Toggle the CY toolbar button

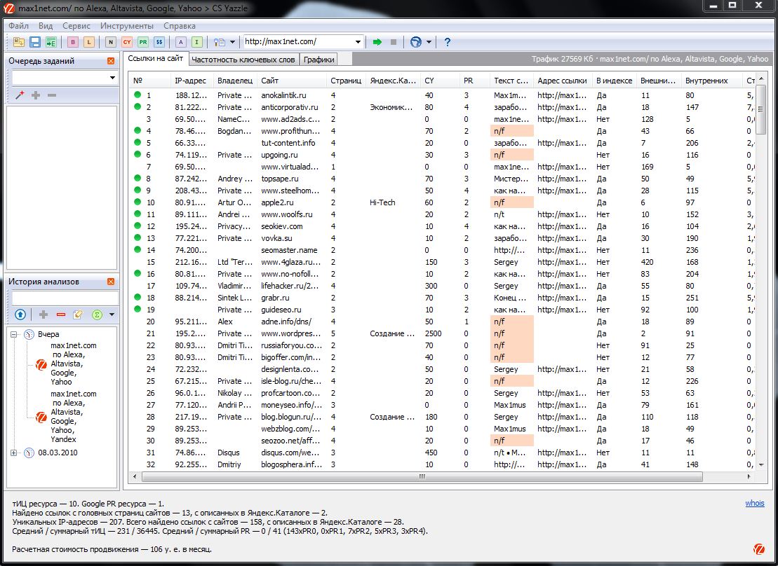pyautogui.click(x=127, y=42)
